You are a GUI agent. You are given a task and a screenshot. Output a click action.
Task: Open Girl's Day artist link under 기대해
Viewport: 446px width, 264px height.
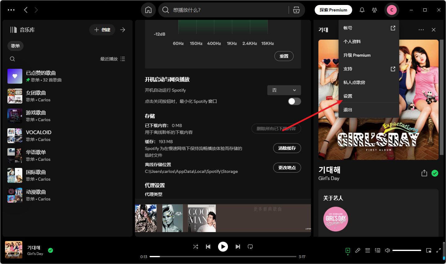click(x=329, y=178)
